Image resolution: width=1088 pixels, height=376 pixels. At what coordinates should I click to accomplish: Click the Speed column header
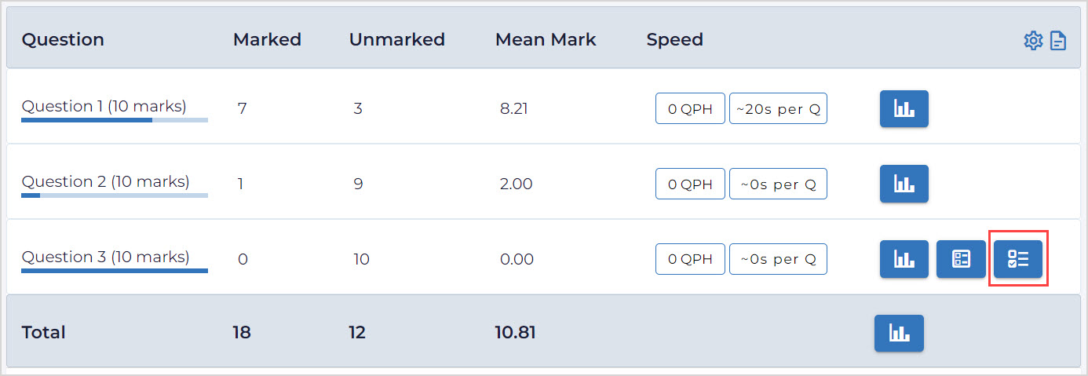pos(674,39)
